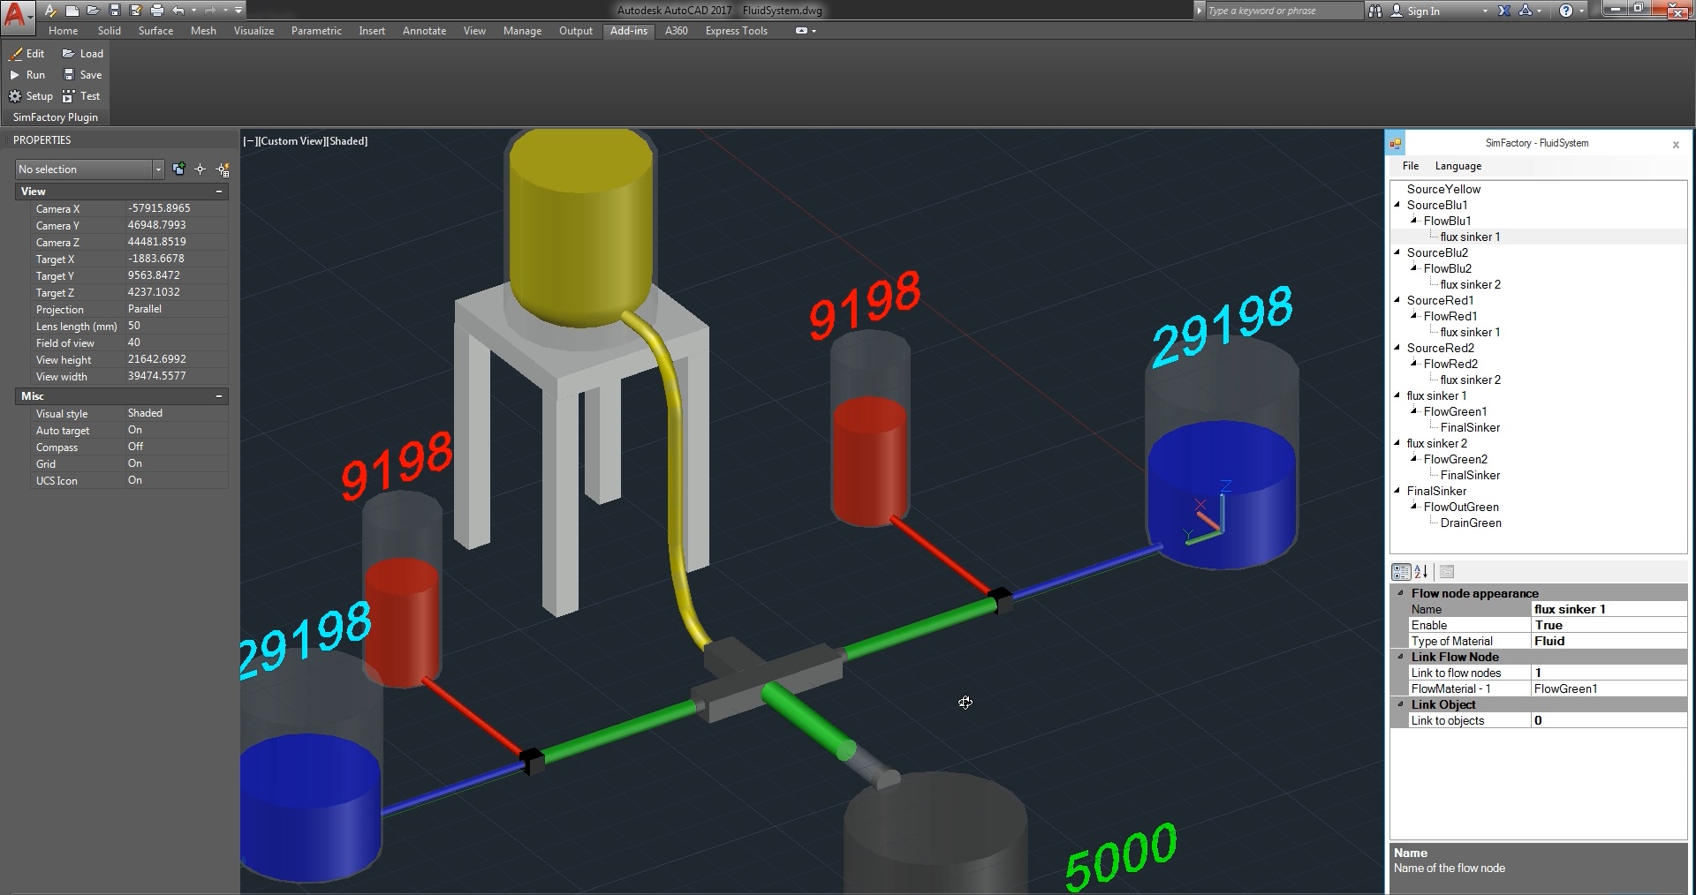Click the Quick Select icon in Properties
Screen dimensions: 1696x895
click(x=223, y=169)
